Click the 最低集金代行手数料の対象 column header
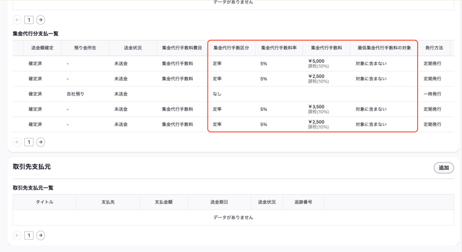462x252 pixels. [x=384, y=48]
